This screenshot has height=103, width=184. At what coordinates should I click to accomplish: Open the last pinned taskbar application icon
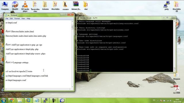62,100
